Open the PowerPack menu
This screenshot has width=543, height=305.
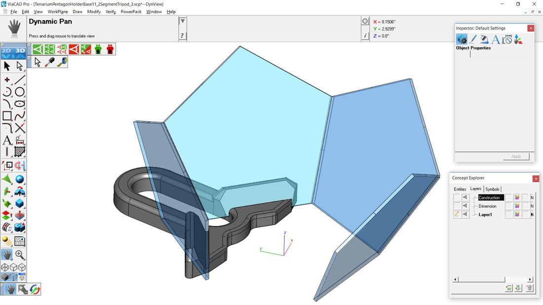[131, 12]
